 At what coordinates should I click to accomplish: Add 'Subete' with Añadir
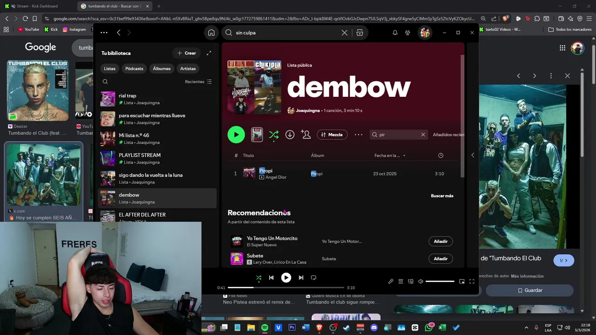pos(440,259)
